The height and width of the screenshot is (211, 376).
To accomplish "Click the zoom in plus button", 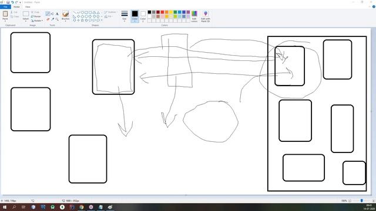I will 374,200.
